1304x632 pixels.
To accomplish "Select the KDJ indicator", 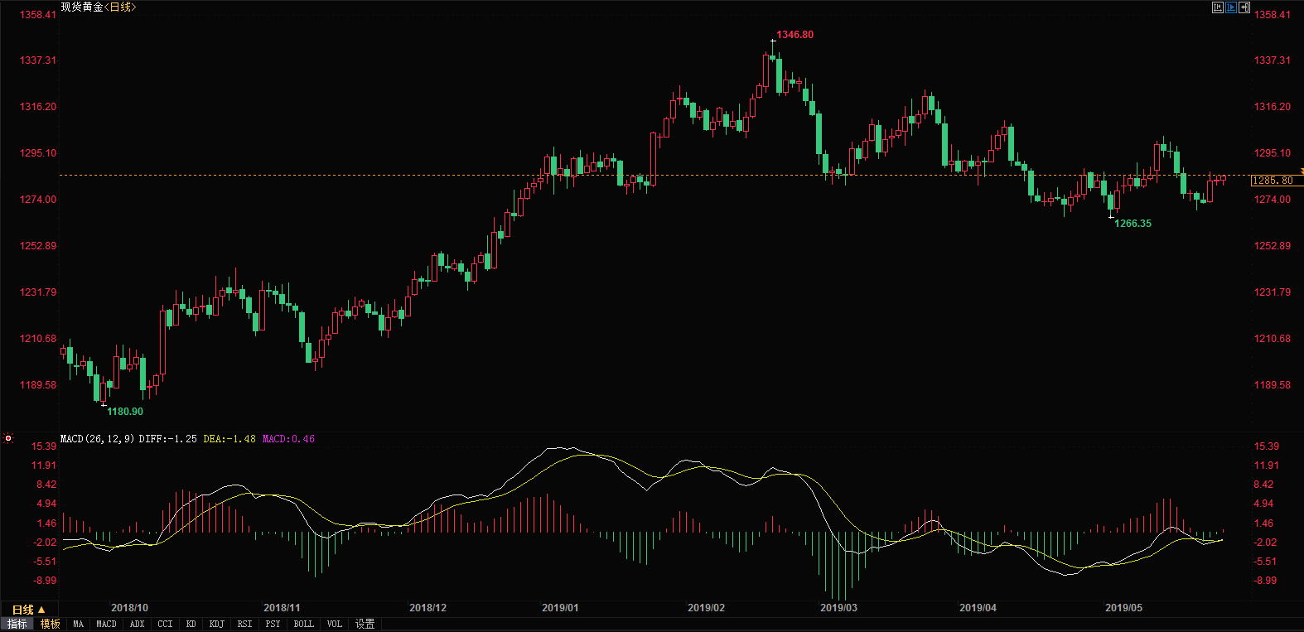I will (x=217, y=624).
